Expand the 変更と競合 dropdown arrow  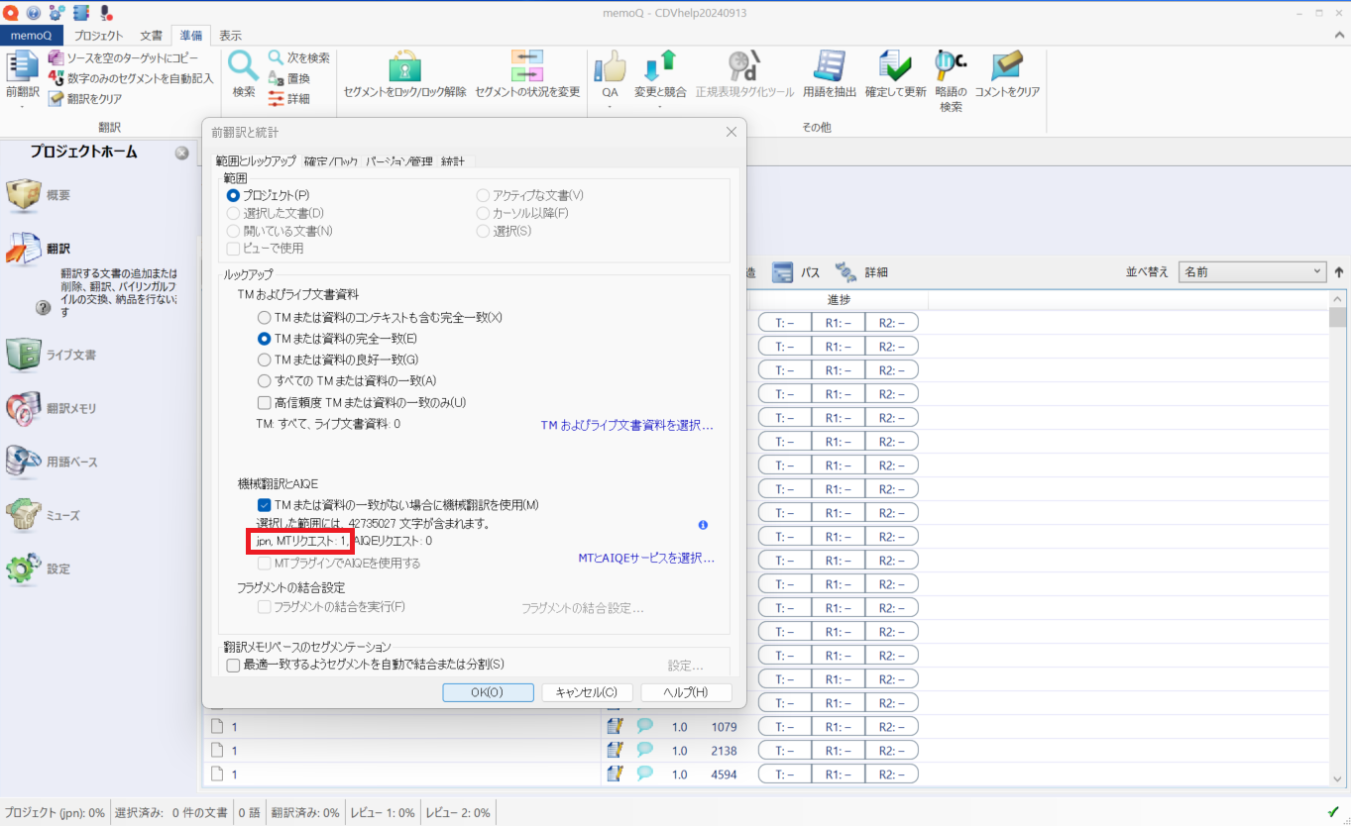pyautogui.click(x=660, y=107)
